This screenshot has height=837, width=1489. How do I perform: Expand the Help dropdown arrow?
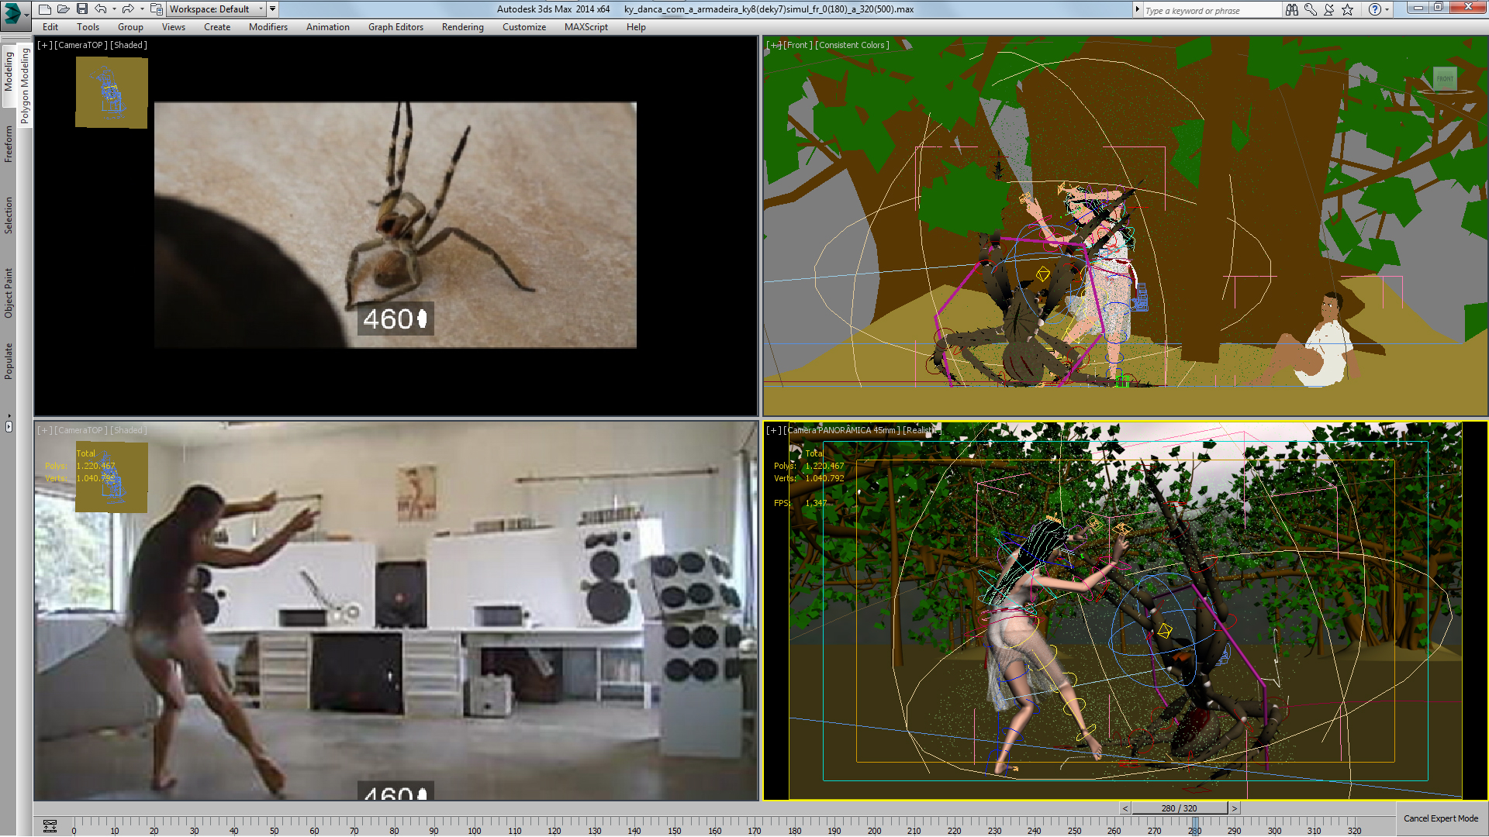(1387, 9)
